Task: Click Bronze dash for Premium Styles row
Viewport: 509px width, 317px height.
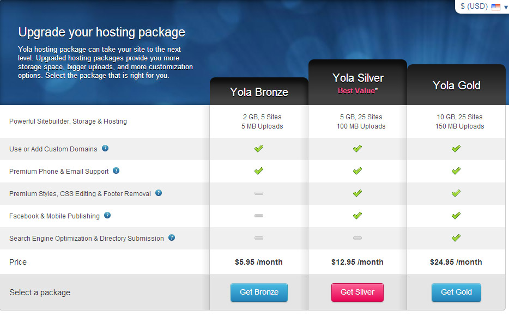Action: [x=259, y=193]
